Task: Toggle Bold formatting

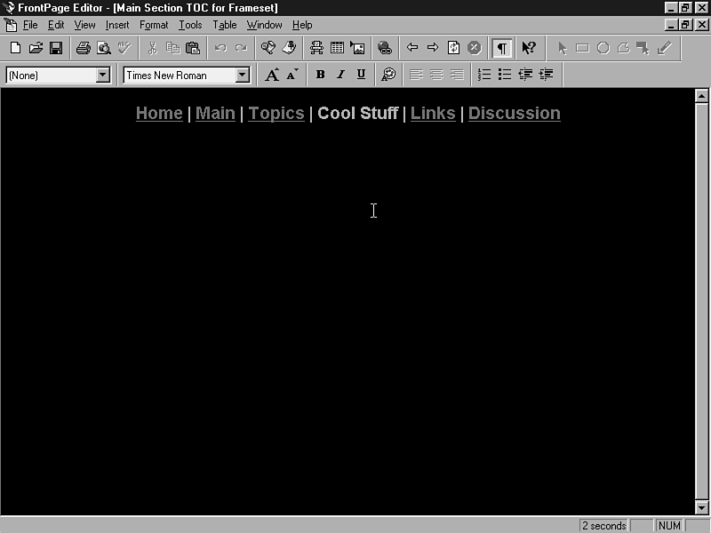Action: (320, 75)
